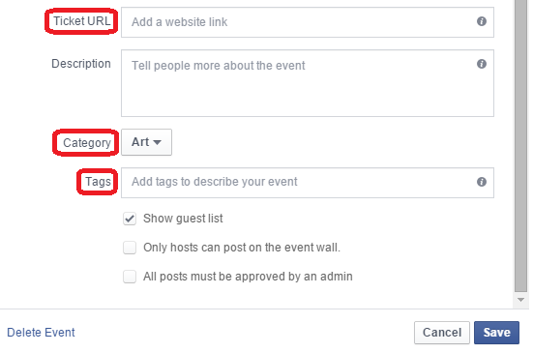Enable Only hosts can post on event wall
533x353 pixels.
click(x=130, y=248)
